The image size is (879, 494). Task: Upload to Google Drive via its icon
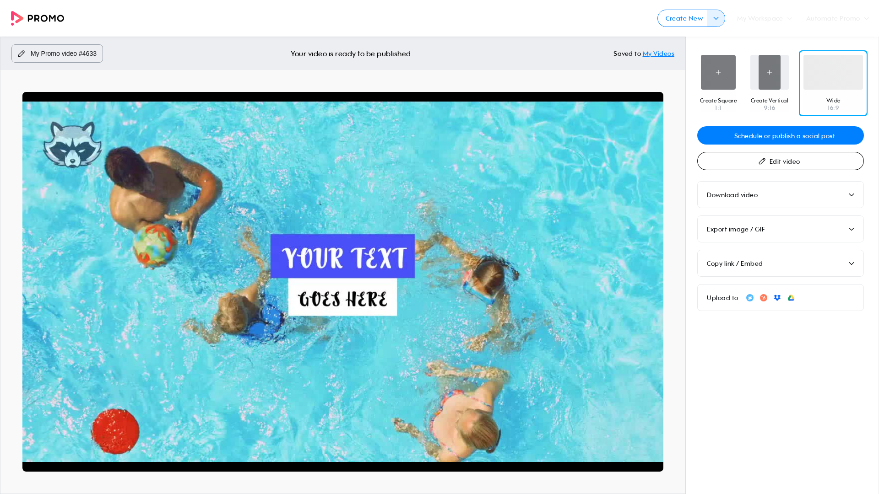pyautogui.click(x=791, y=298)
